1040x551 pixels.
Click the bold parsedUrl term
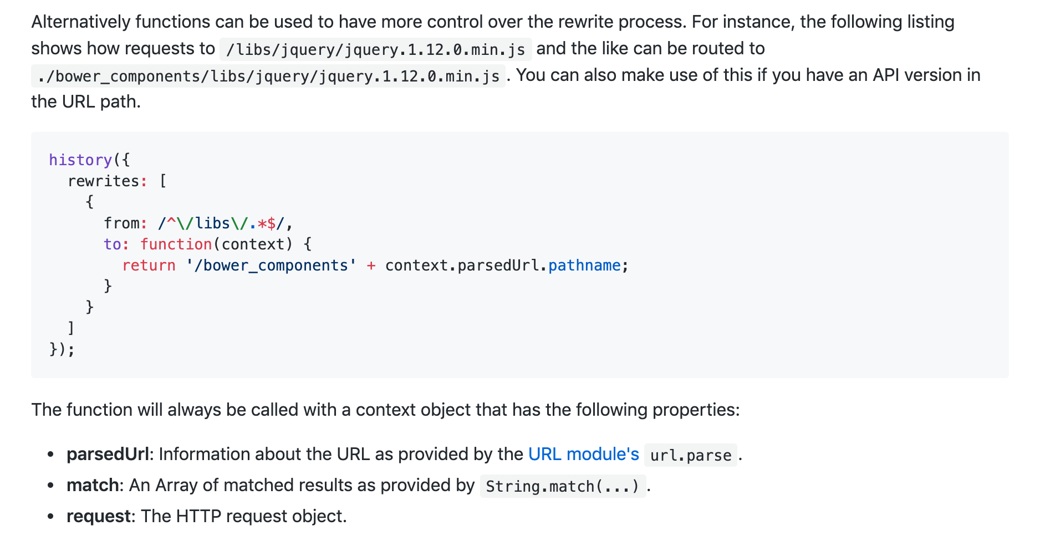point(108,455)
